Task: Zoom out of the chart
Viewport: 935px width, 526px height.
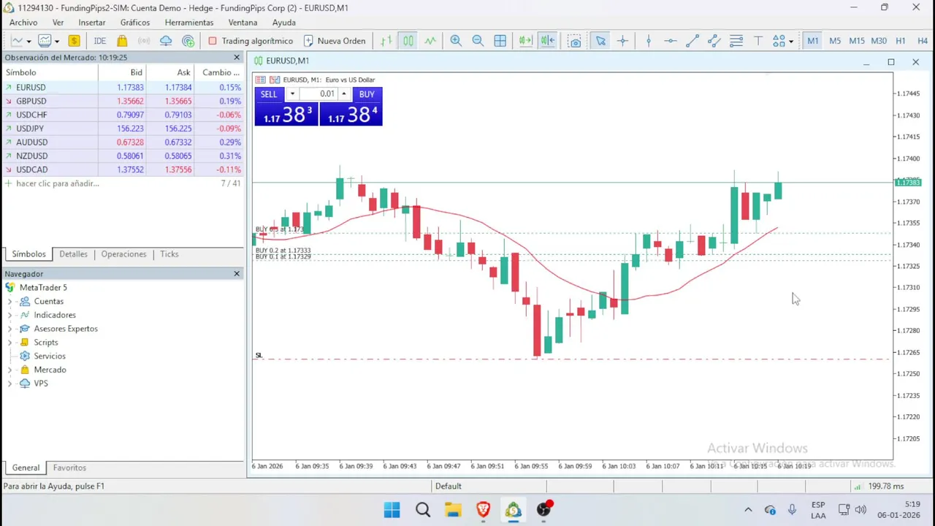Action: [478, 41]
